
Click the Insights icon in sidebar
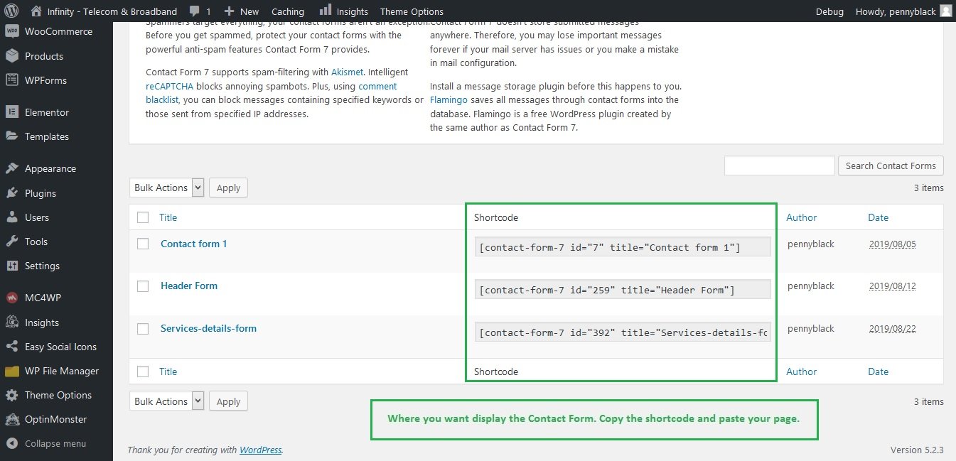(x=11, y=322)
